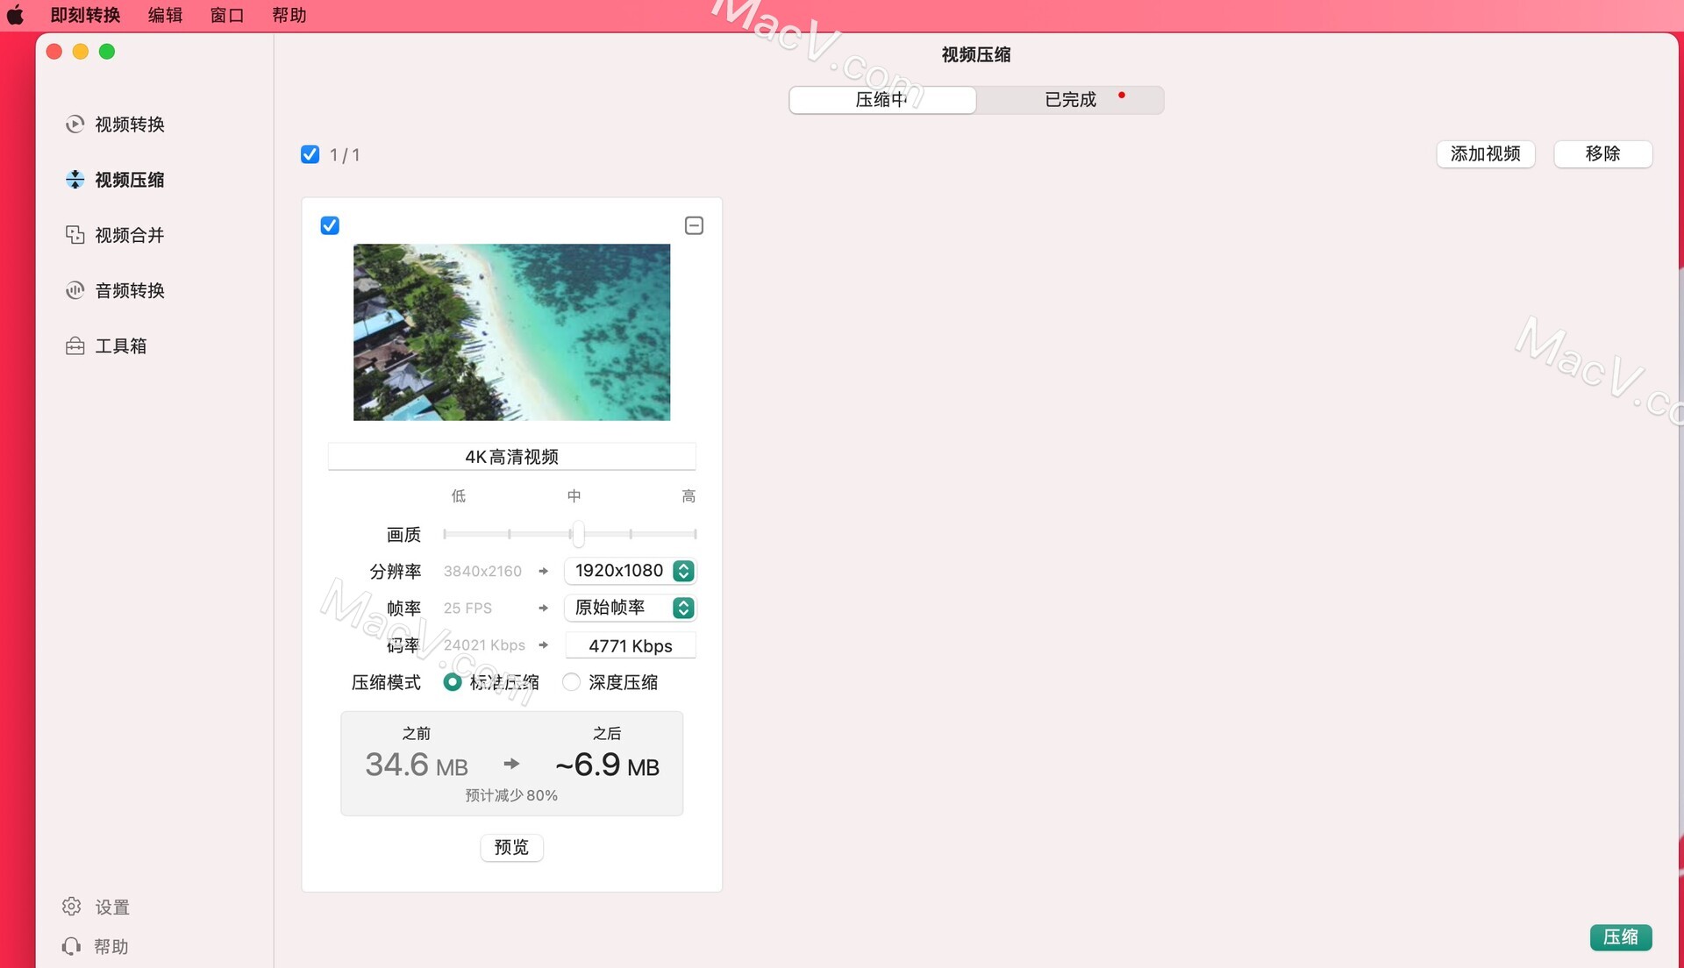Click the 34.6 MB original size
Screen dimensions: 1684x968
tap(417, 765)
